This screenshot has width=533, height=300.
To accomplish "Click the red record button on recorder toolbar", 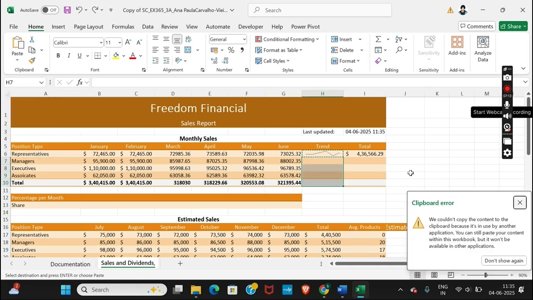I will (x=507, y=89).
